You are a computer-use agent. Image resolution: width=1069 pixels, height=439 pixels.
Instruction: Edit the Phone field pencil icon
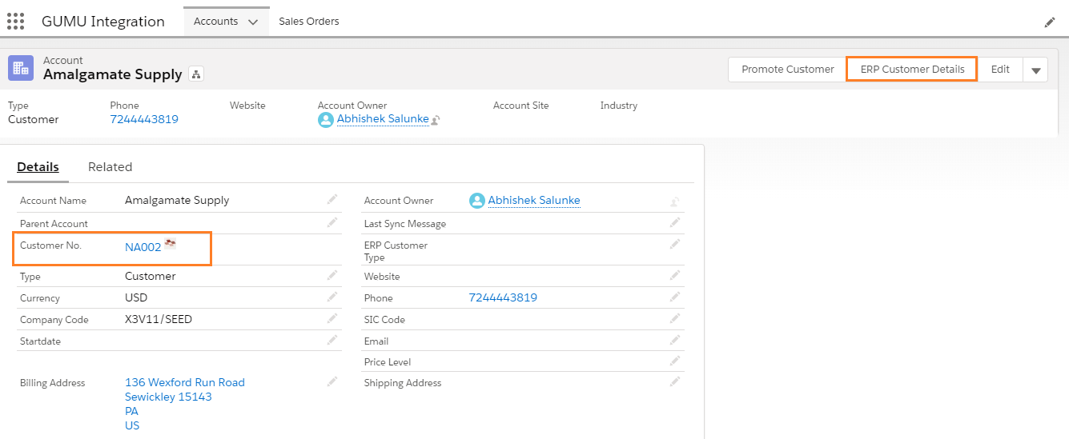coord(675,297)
